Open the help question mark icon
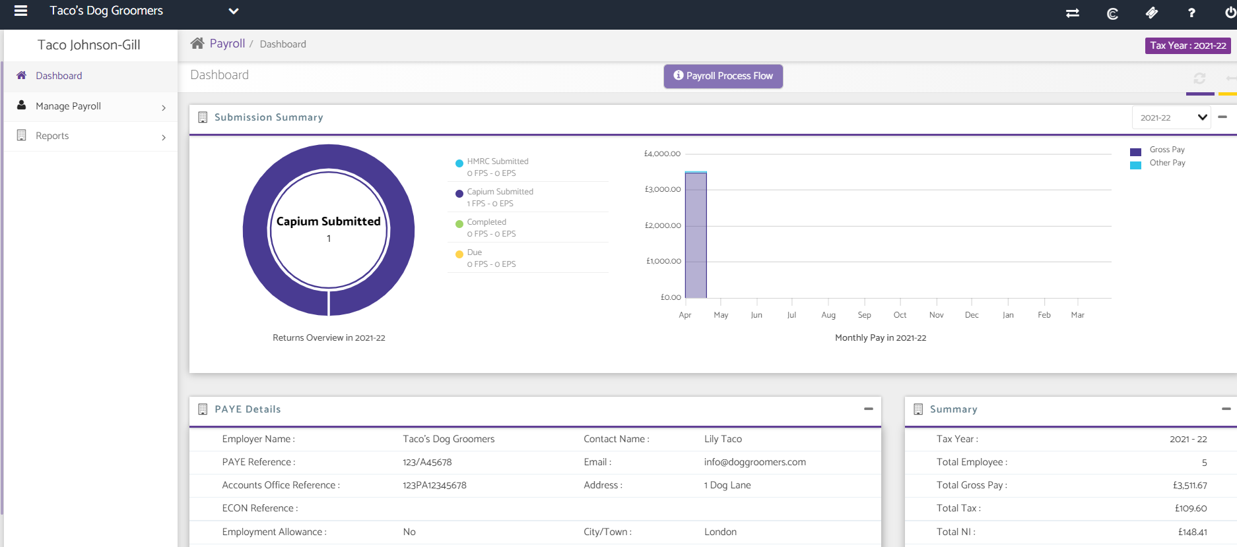 click(x=1191, y=13)
